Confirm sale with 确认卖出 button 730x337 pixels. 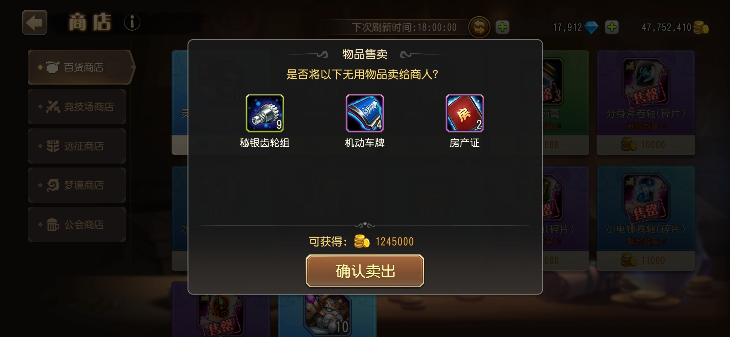coord(365,271)
